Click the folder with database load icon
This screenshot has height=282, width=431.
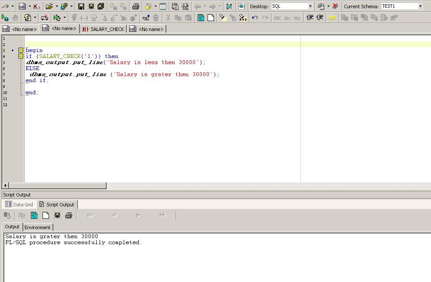(64, 6)
